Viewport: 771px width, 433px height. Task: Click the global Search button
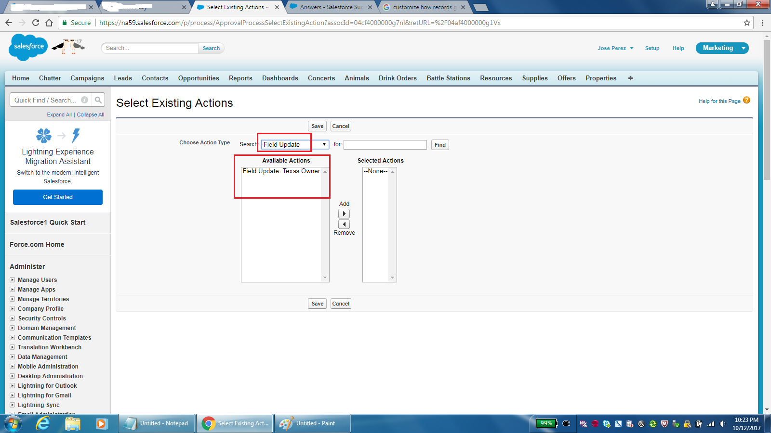coord(211,48)
